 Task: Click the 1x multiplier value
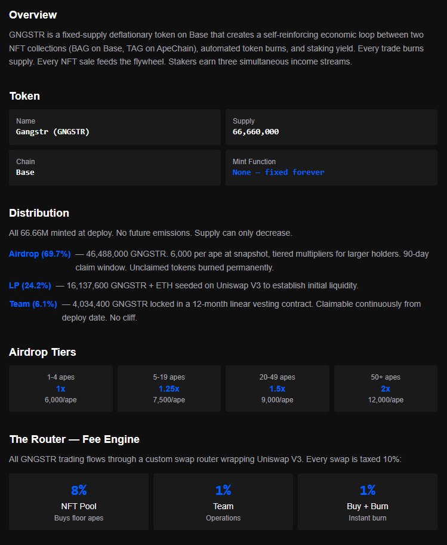tap(61, 389)
